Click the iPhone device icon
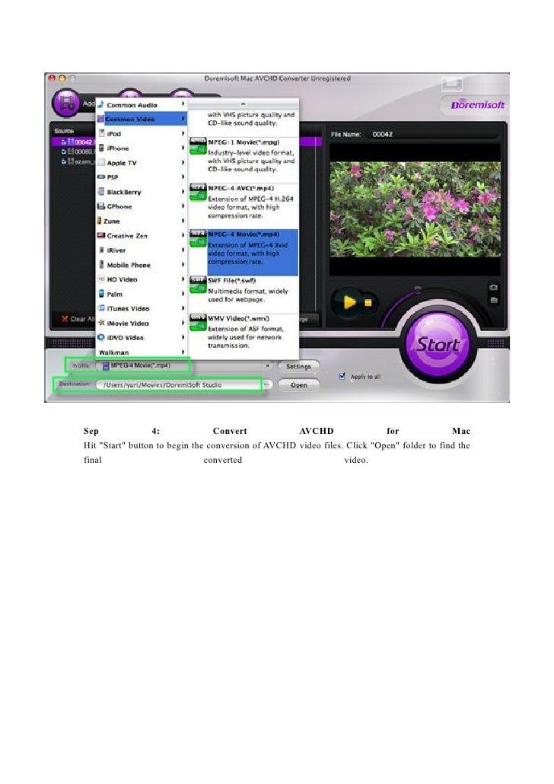The image size is (554, 784). 101,148
